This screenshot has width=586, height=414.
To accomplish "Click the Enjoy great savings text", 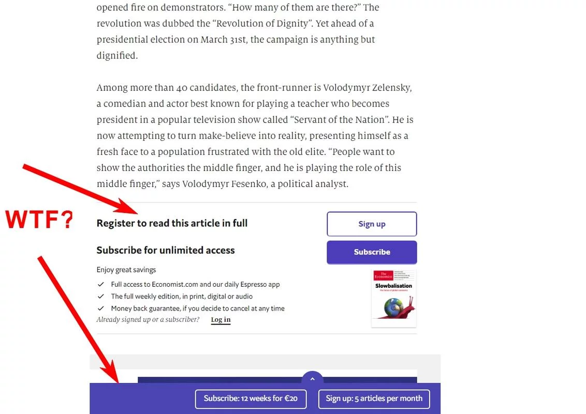I will click(126, 270).
